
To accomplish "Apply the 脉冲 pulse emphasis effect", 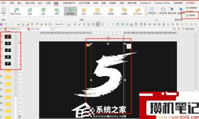I will pos(84,11).
